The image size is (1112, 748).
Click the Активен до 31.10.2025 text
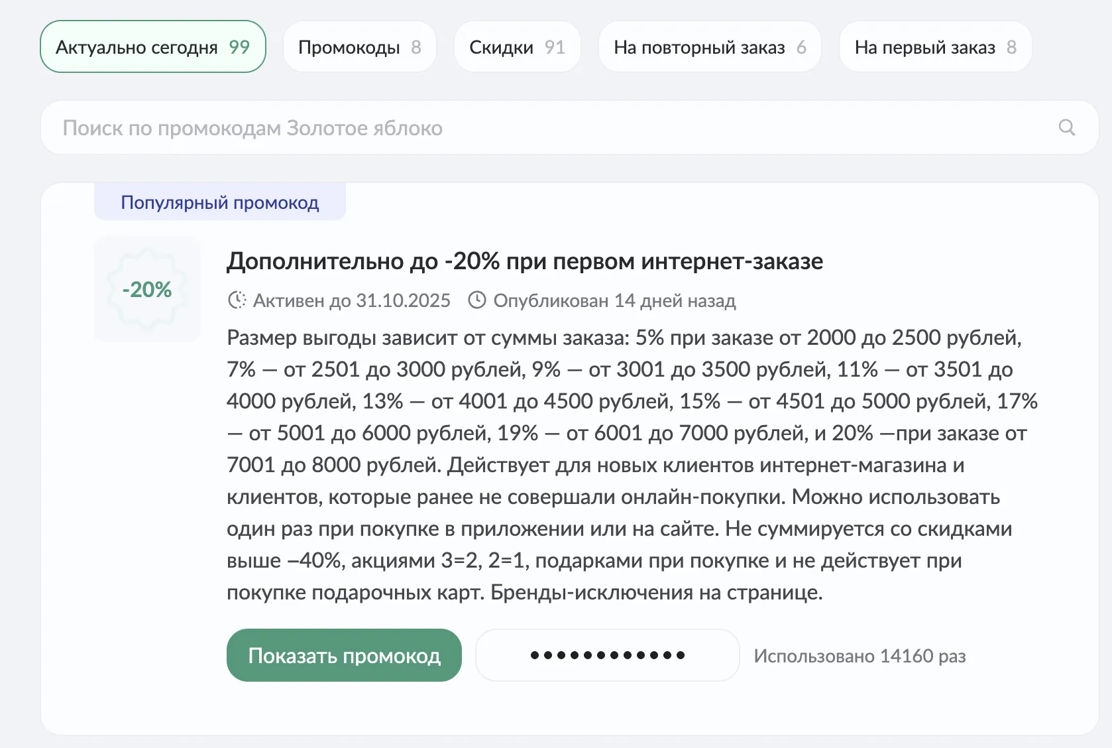coord(351,300)
